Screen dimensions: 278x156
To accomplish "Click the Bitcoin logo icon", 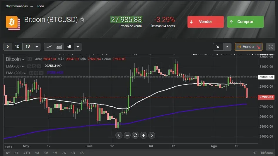I will click(x=13, y=23).
